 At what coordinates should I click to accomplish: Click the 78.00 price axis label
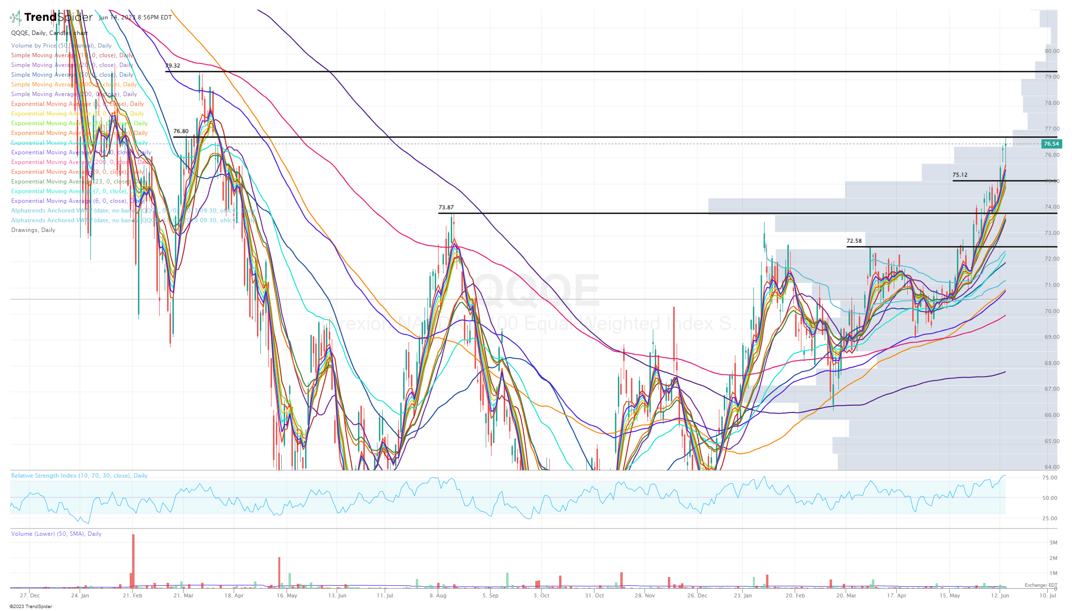tap(1052, 103)
